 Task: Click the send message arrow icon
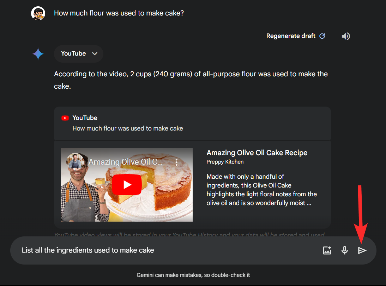[362, 250]
